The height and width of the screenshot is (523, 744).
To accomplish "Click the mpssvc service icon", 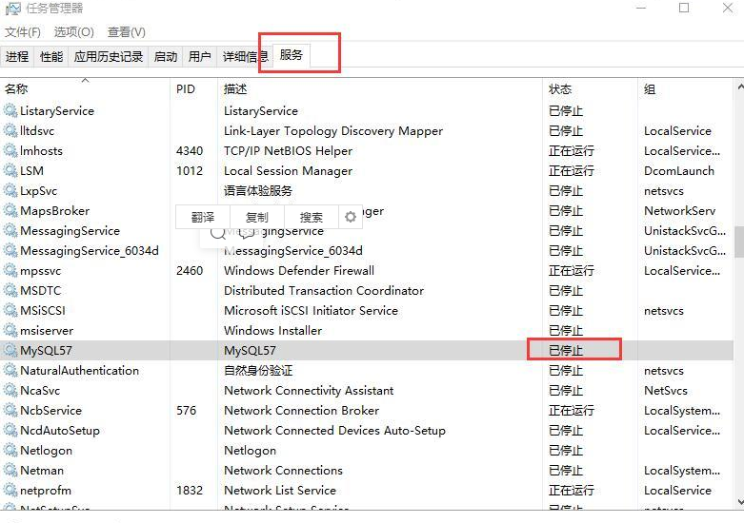I will pyautogui.click(x=10, y=270).
